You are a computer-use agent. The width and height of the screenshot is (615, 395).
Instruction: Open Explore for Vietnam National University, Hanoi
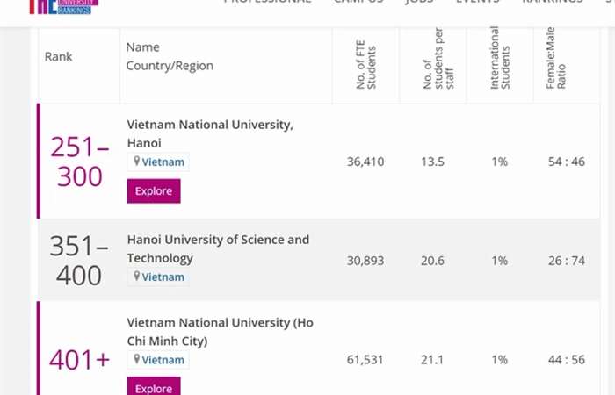point(154,191)
